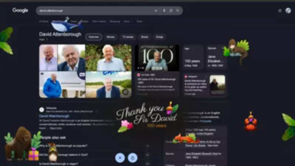295x166 pixels.
Task: Open the portrait photo in pale blue shirt
Action: click(48, 58)
